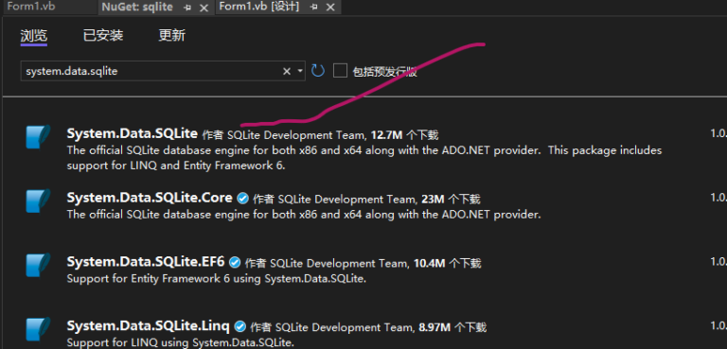Image resolution: width=727 pixels, height=349 pixels.
Task: Clear the search text with the X icon
Action: [x=287, y=71]
